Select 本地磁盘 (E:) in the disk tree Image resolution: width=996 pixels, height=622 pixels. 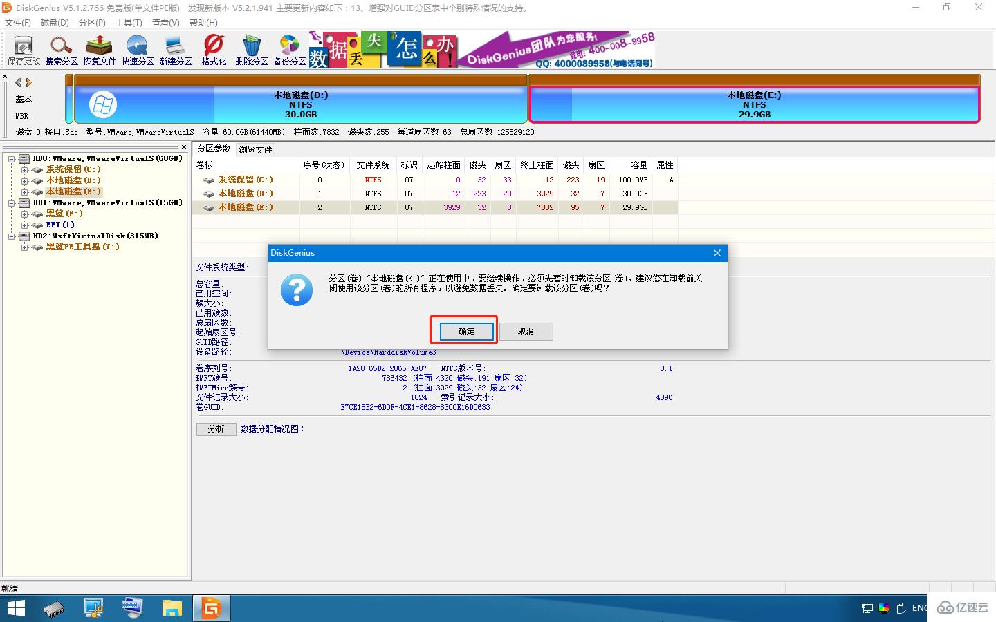click(x=73, y=191)
